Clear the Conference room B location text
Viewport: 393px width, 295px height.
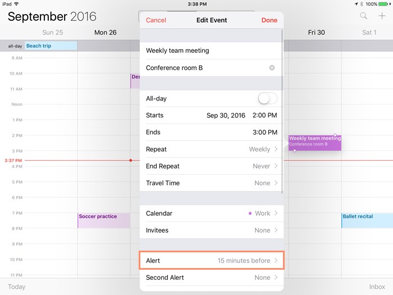point(272,68)
